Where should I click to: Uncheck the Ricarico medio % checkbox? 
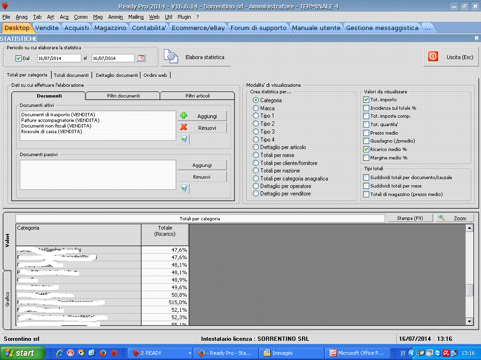pos(366,149)
